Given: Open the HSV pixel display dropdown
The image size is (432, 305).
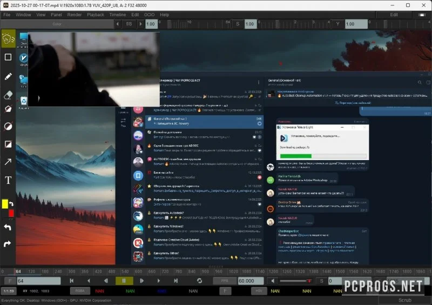Looking at the screenshot, I should click(259, 291).
